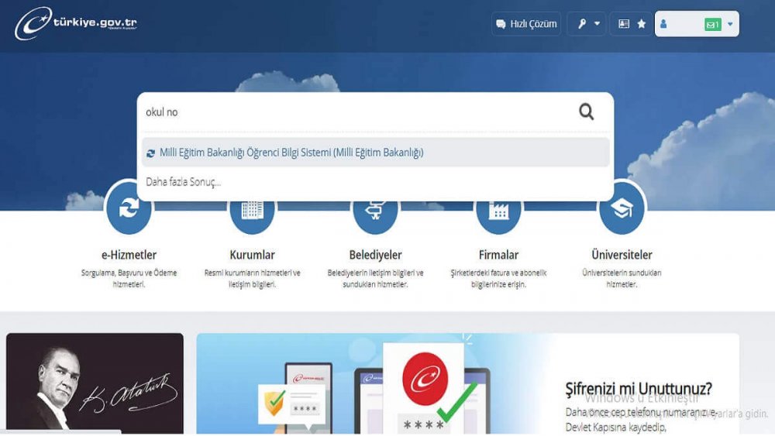The image size is (775, 436).
Task: Expand the user account dropdown arrow
Action: click(x=730, y=24)
